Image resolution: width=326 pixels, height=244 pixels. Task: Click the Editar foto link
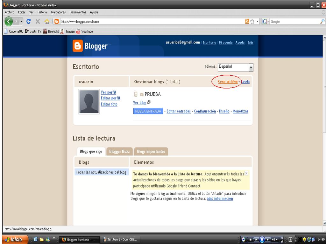109,104
